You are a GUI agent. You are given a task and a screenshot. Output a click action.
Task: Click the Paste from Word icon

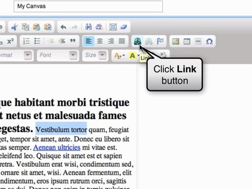pos(48,27)
